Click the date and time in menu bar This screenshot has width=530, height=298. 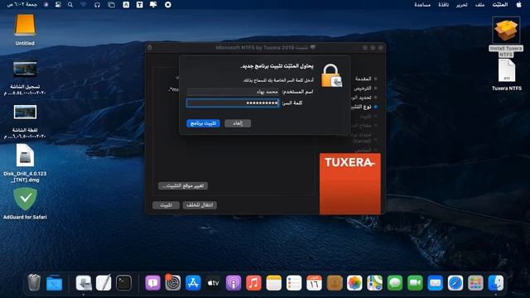[x=22, y=5]
